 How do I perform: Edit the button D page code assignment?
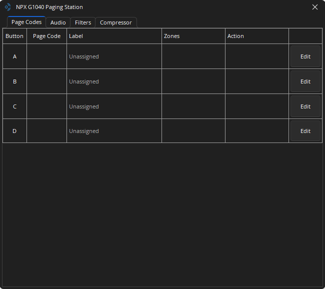tap(305, 131)
